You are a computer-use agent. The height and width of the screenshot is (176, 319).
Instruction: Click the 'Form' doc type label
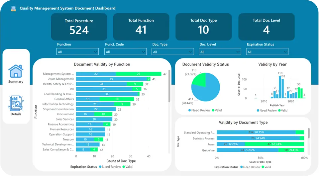211,144
